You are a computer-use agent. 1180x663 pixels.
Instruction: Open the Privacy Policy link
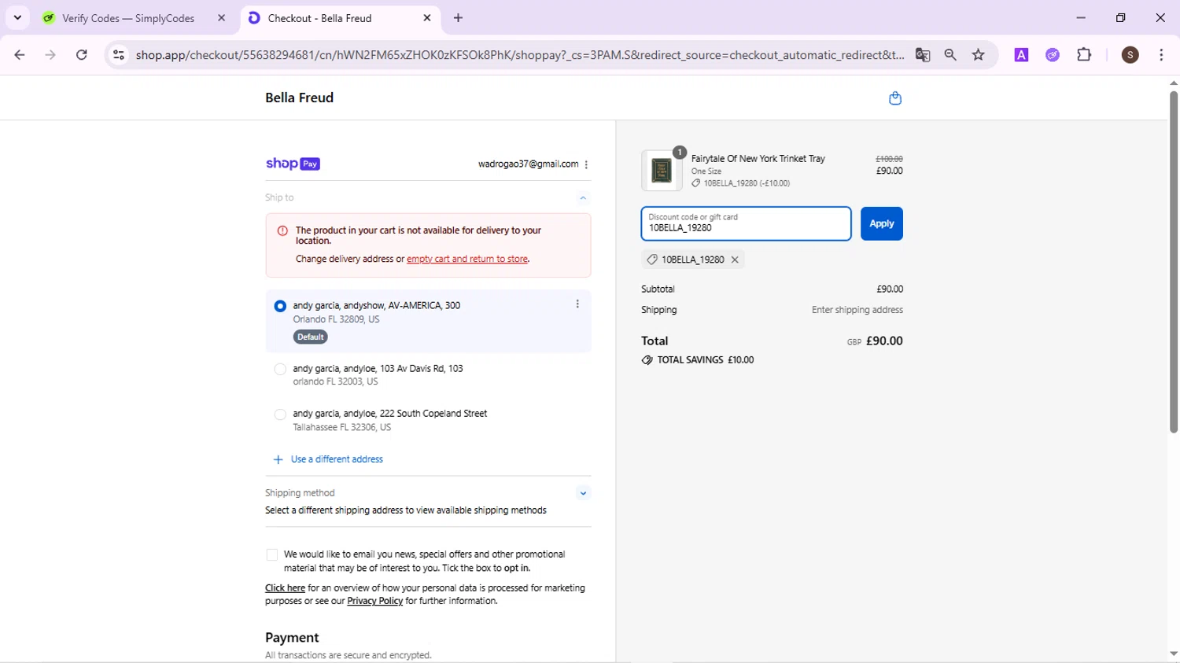pyautogui.click(x=375, y=601)
